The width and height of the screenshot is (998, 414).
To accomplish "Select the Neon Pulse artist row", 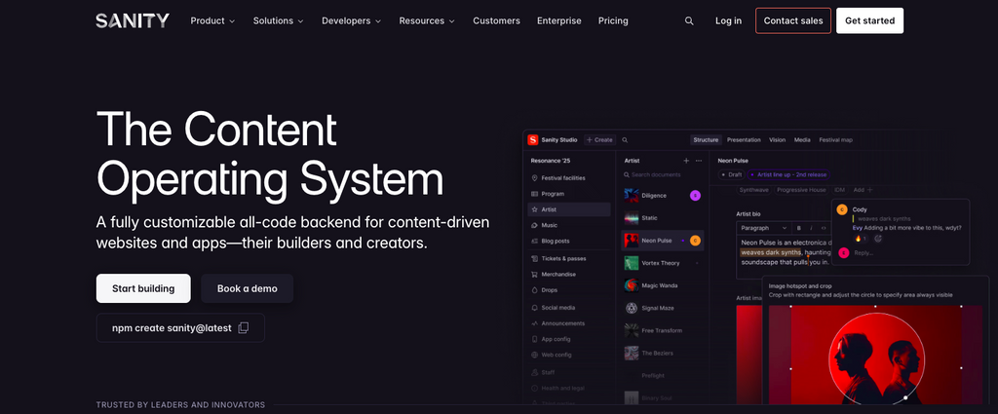I will [x=662, y=241].
